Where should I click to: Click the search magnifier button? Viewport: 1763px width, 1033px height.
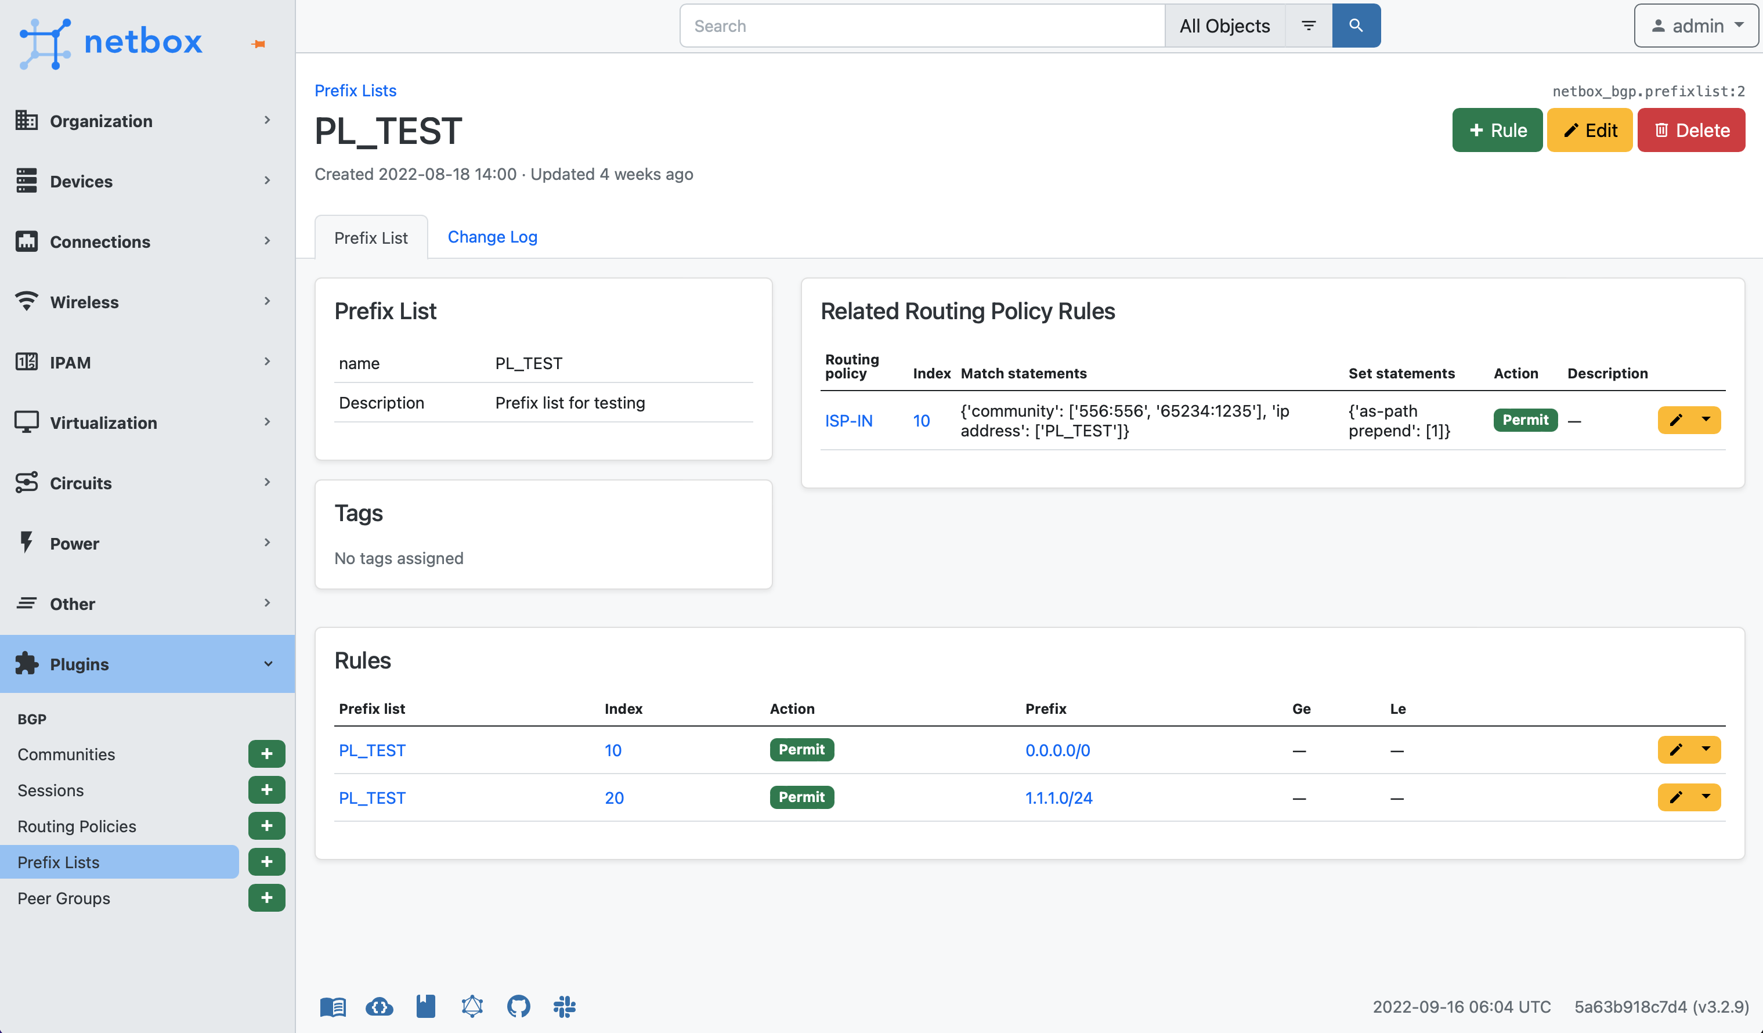(1355, 26)
